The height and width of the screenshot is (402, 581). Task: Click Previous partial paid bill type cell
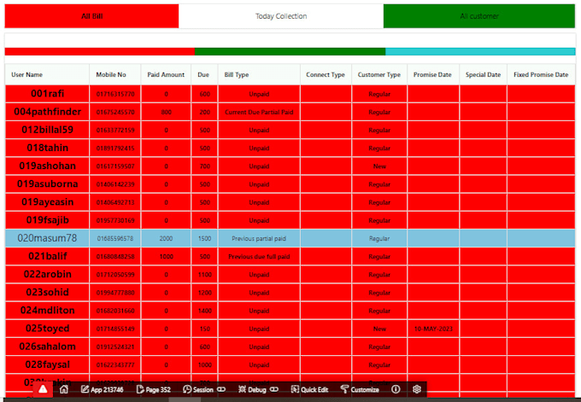[x=259, y=238]
